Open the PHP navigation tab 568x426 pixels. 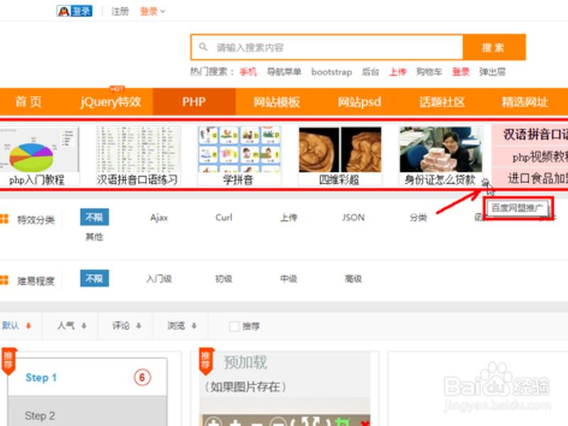click(x=194, y=102)
